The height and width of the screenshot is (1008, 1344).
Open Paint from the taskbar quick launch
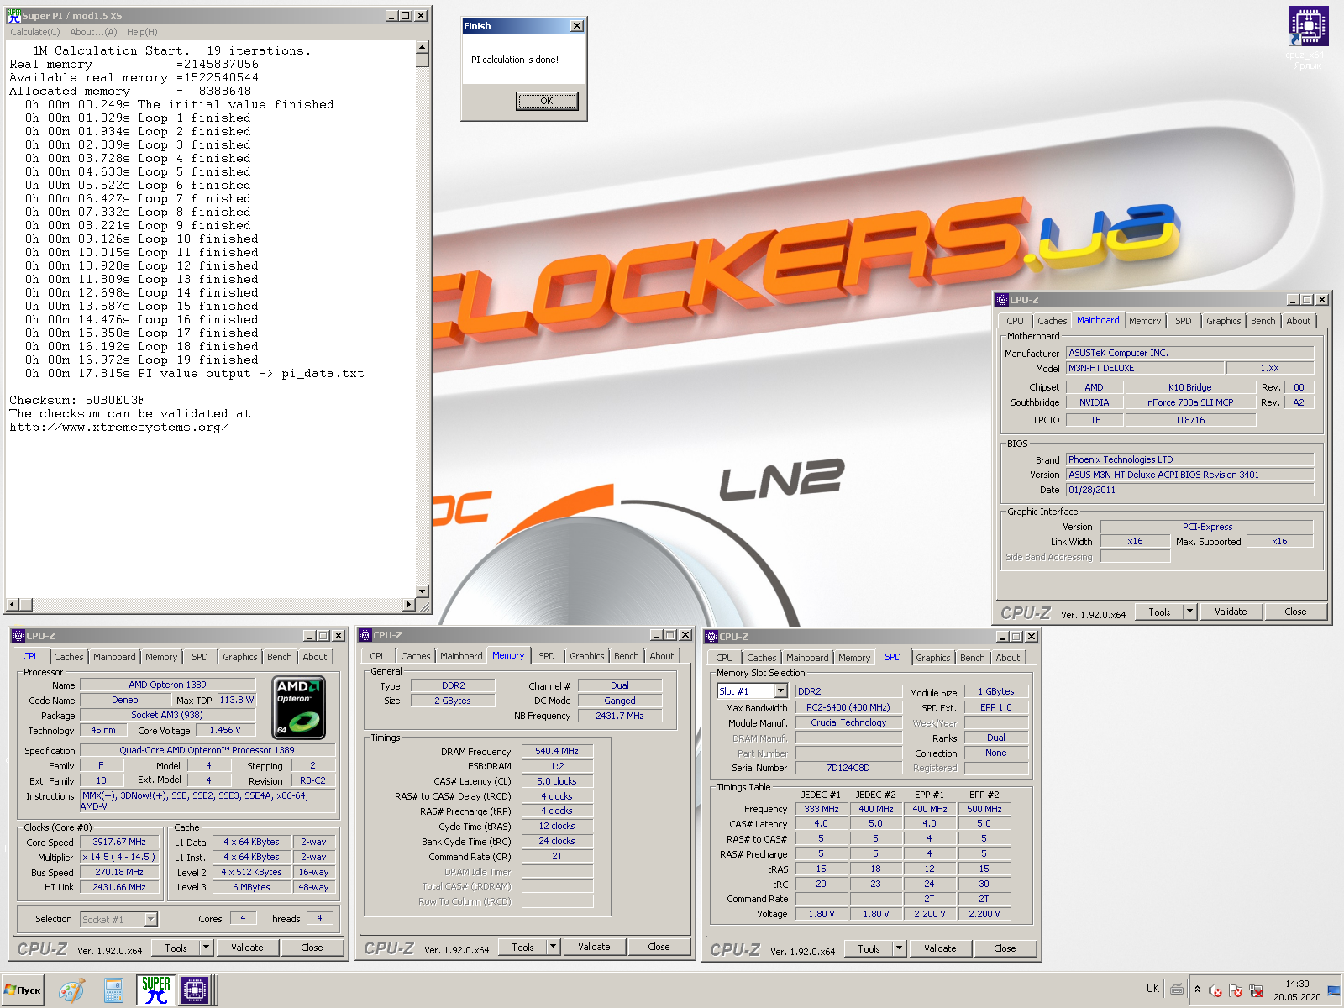point(71,990)
